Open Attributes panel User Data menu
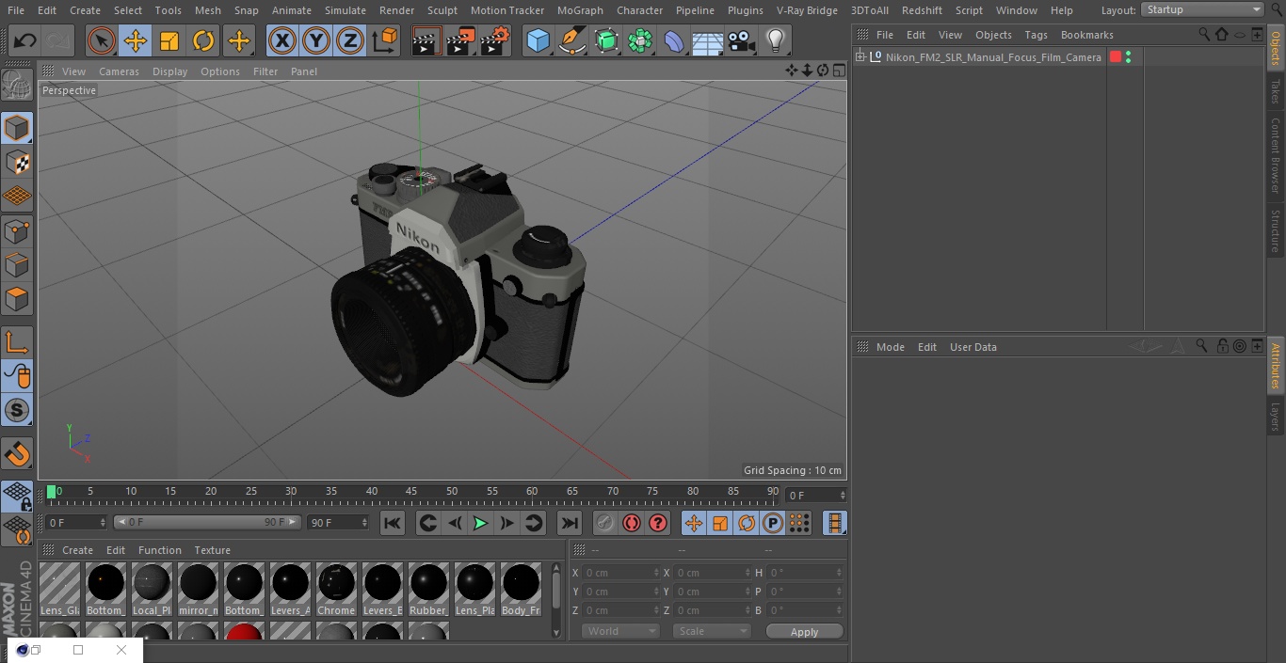Image resolution: width=1286 pixels, height=663 pixels. click(x=973, y=347)
